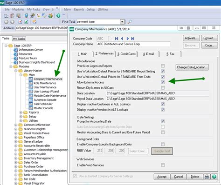The height and width of the screenshot is (185, 221).
Task: Collapse the Library Master folder
Action: [16, 71]
